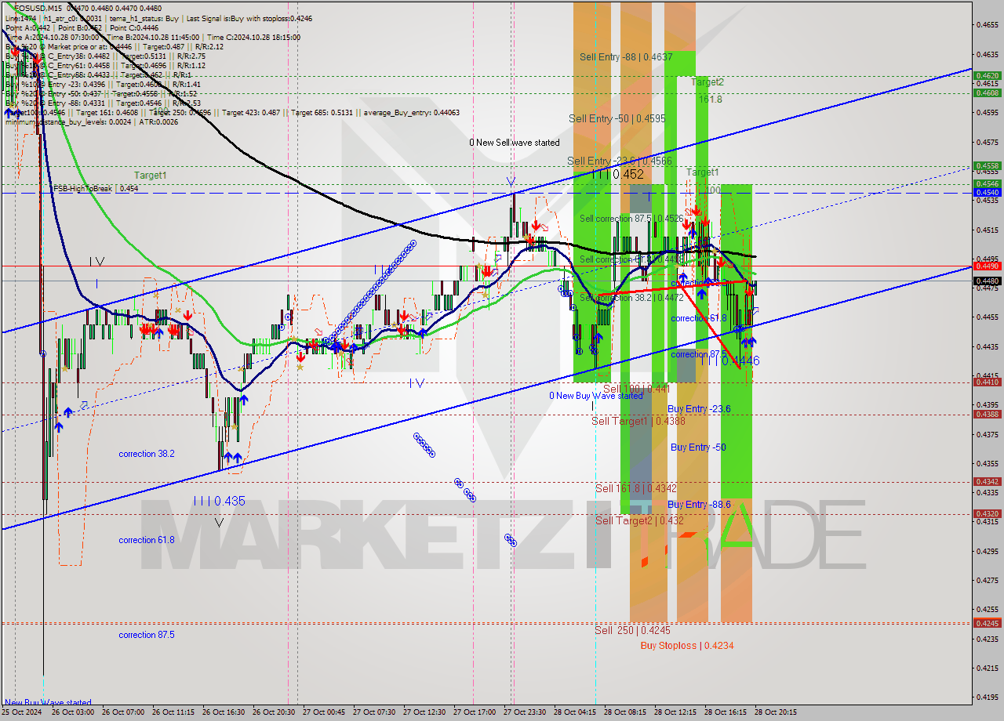Click the '0 New Sell wave started' label
Screen dimensions: 1004x721
click(515, 143)
